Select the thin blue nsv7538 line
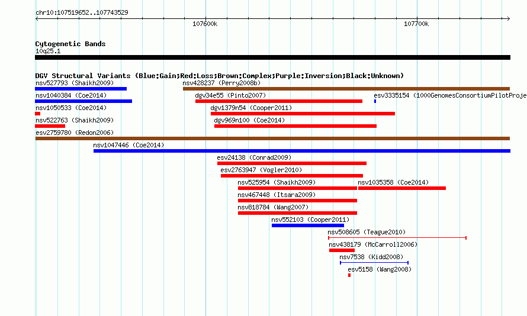The width and height of the screenshot is (527, 316). [x=374, y=263]
